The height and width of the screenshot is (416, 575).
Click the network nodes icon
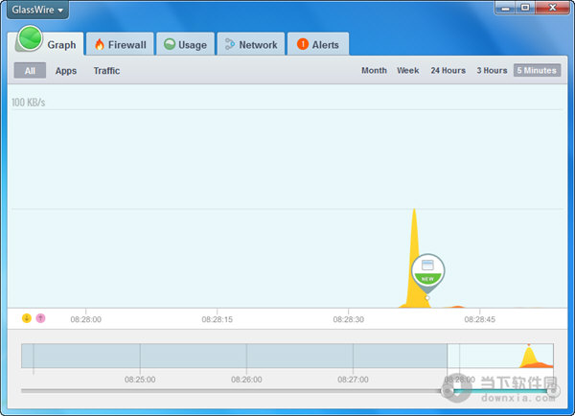pyautogui.click(x=230, y=44)
